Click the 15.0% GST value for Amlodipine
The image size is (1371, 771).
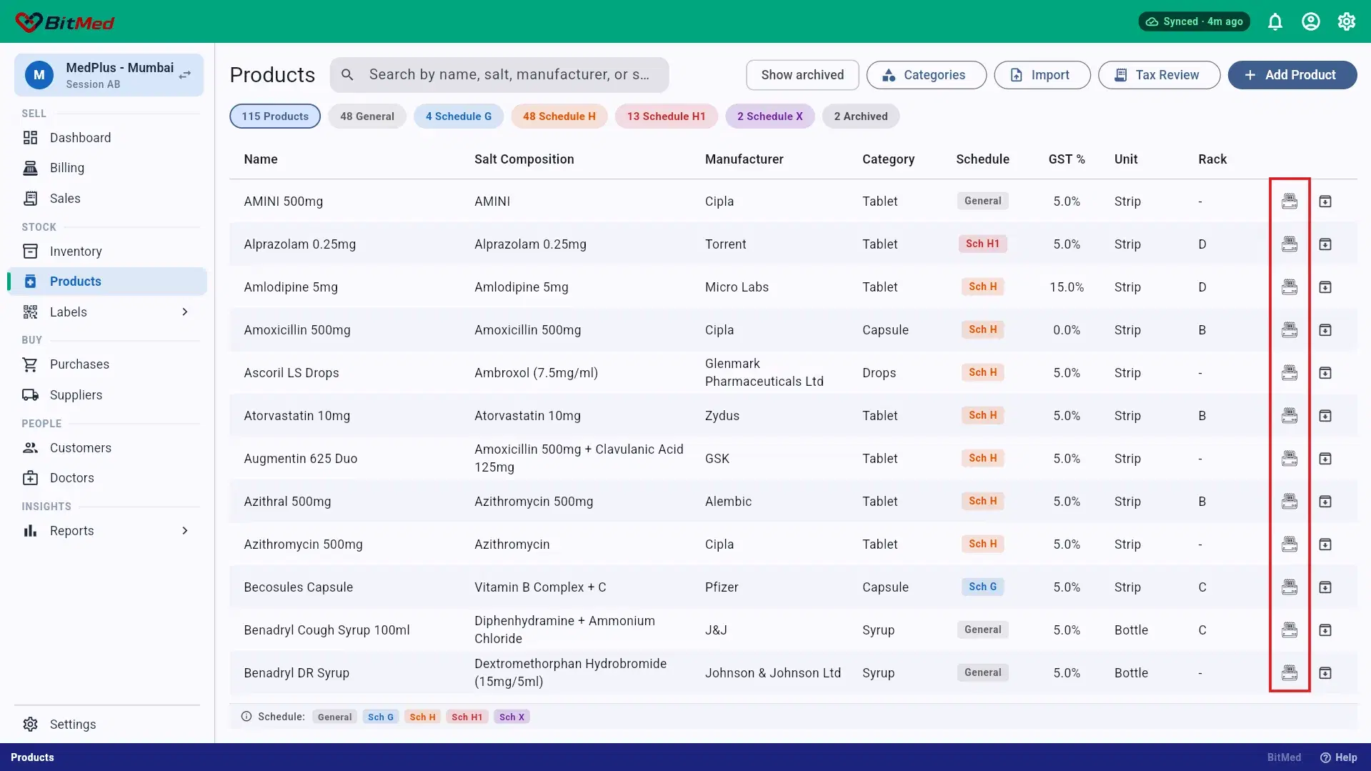pos(1067,287)
